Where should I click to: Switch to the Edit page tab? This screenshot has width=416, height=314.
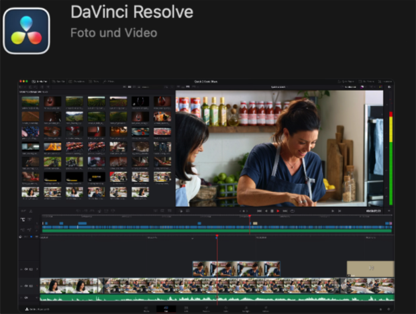coord(186,309)
